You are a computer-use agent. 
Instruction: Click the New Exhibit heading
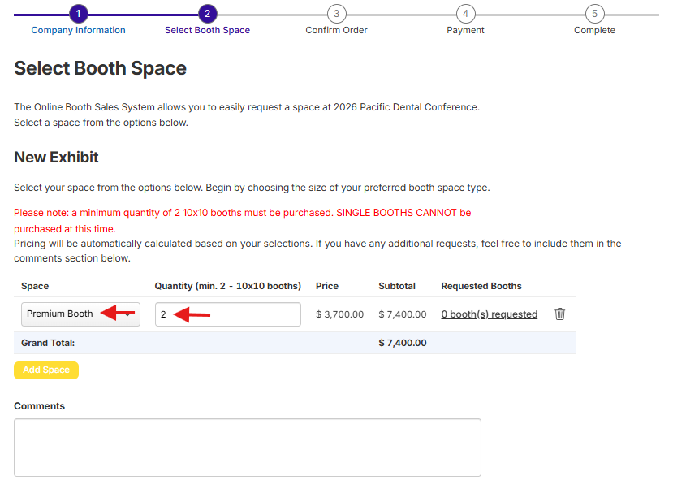(56, 157)
